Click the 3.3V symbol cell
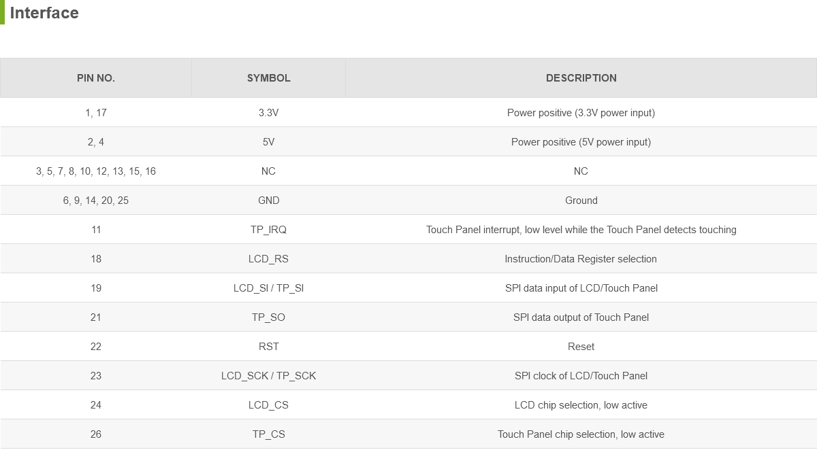This screenshot has width=817, height=450. pos(268,113)
